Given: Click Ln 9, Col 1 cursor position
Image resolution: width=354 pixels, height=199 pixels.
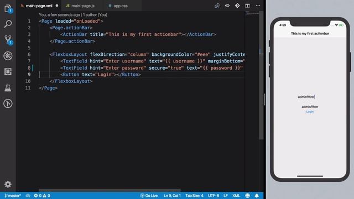Looking at the screenshot, I should click(172, 196).
